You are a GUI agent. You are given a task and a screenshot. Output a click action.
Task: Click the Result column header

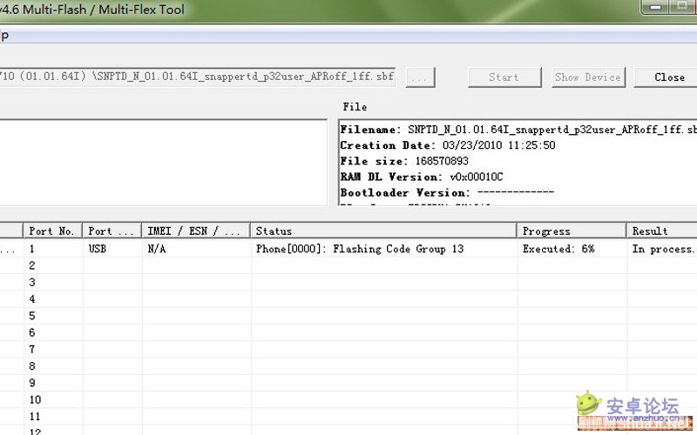(x=661, y=231)
